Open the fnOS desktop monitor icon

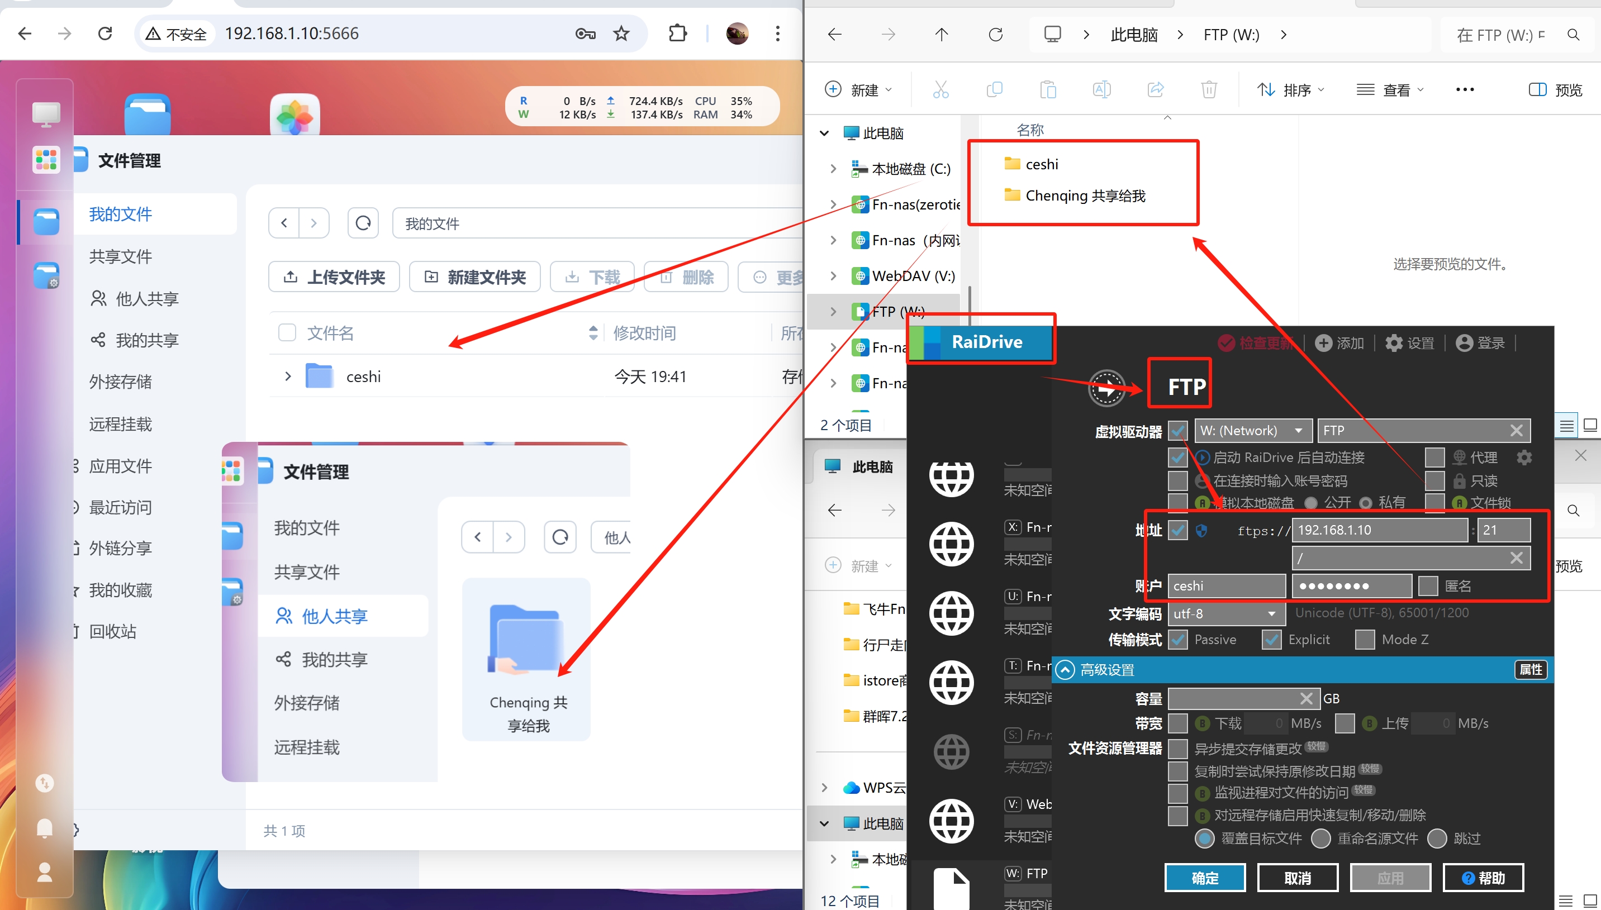click(x=46, y=115)
